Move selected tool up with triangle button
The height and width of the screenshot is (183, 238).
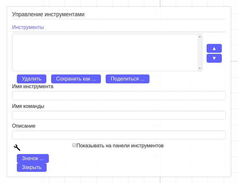pos(214,48)
